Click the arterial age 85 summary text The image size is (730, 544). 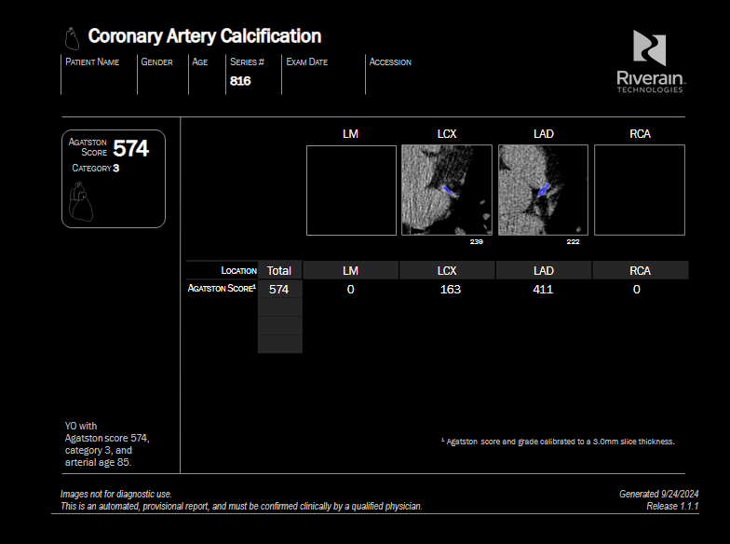click(99, 462)
